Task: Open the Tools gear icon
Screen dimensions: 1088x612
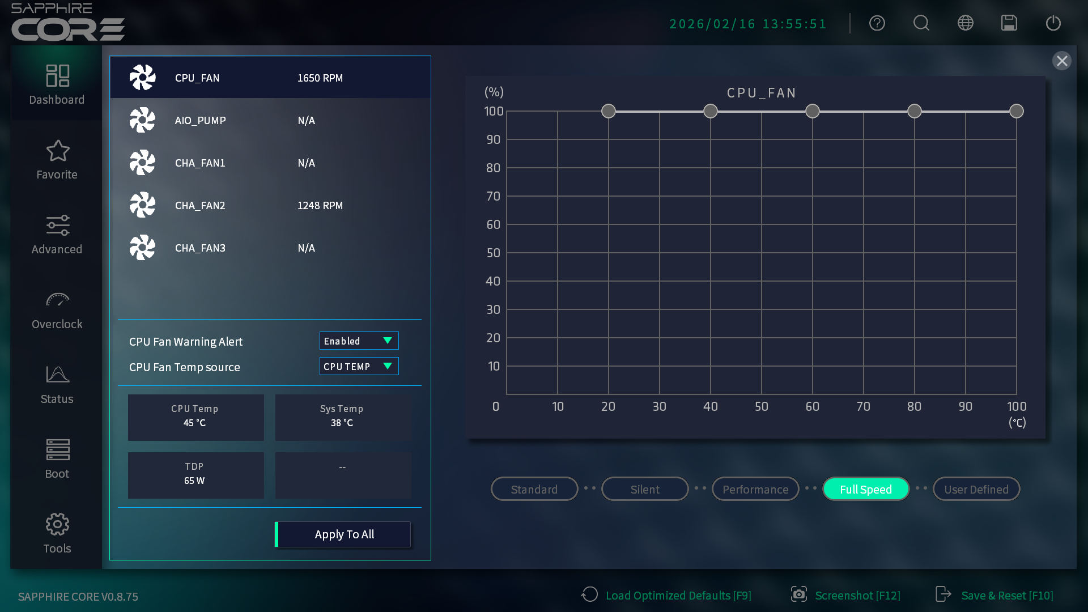Action: coord(57,525)
